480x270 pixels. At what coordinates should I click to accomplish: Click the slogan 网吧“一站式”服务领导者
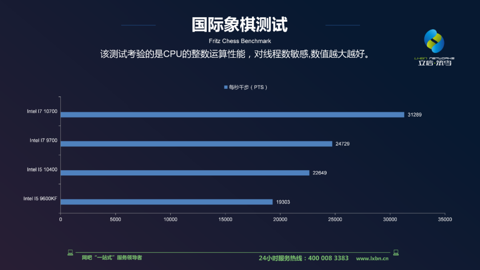(x=112, y=258)
